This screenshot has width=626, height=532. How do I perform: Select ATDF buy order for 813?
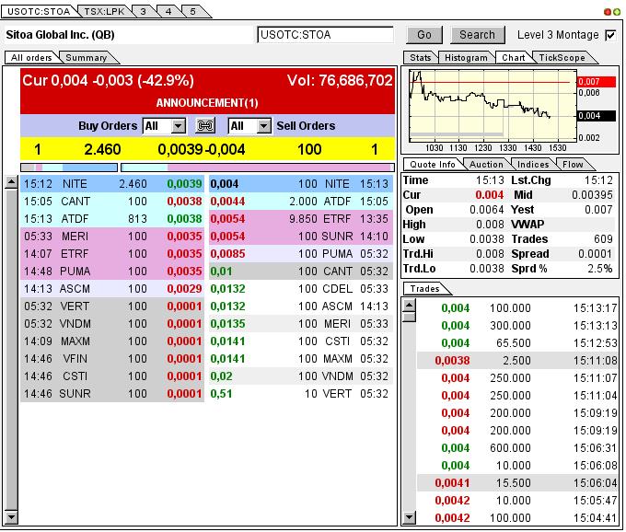click(x=112, y=219)
